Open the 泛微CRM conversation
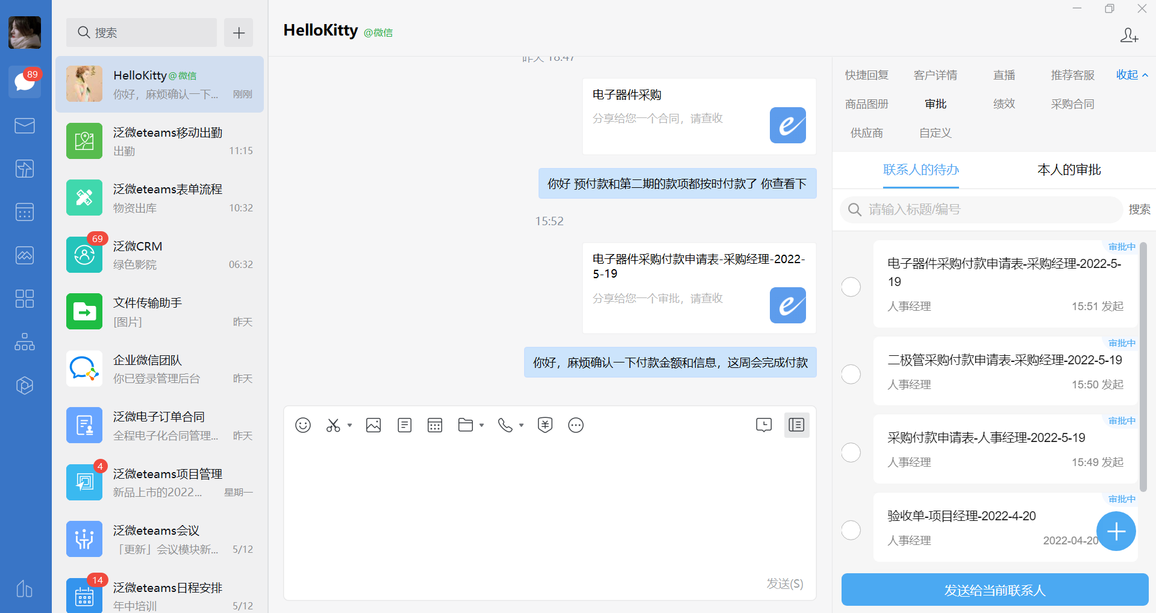This screenshot has width=1156, height=613. [160, 255]
